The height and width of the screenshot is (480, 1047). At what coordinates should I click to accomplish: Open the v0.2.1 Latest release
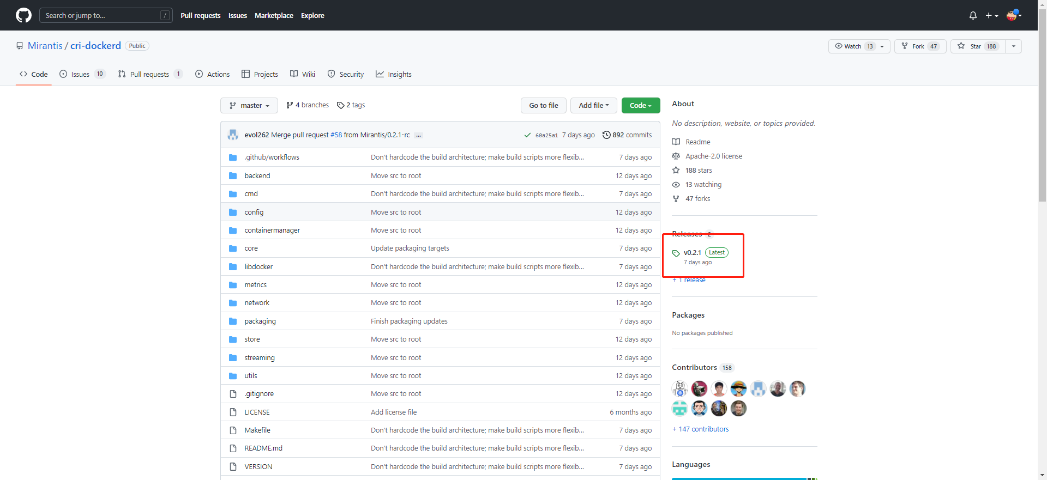pyautogui.click(x=700, y=257)
